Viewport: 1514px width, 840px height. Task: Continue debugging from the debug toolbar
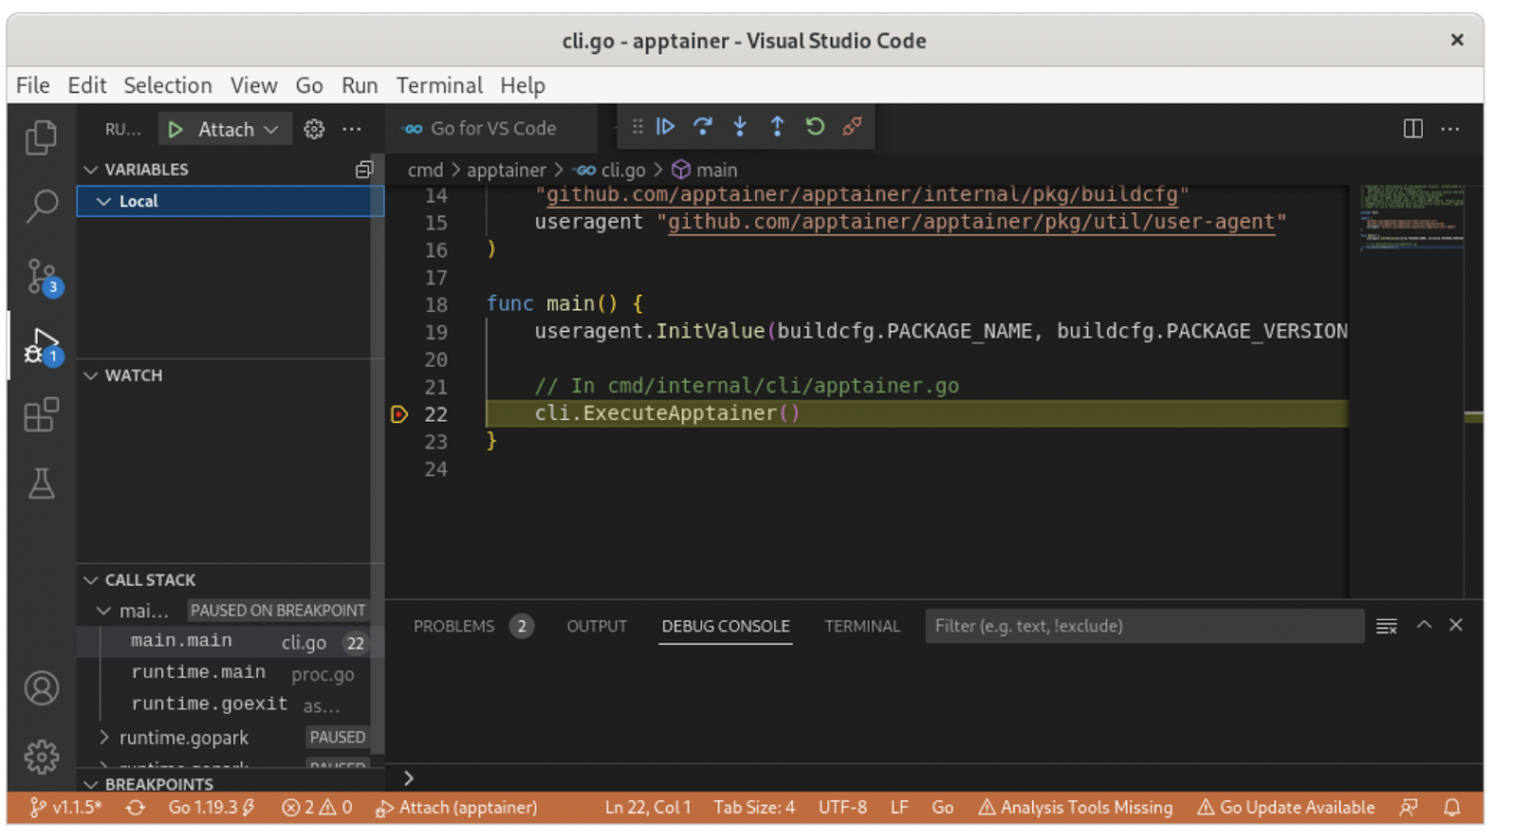pyautogui.click(x=665, y=127)
